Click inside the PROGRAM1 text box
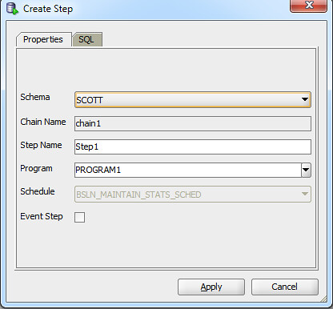This screenshot has width=333, height=309. [188, 170]
